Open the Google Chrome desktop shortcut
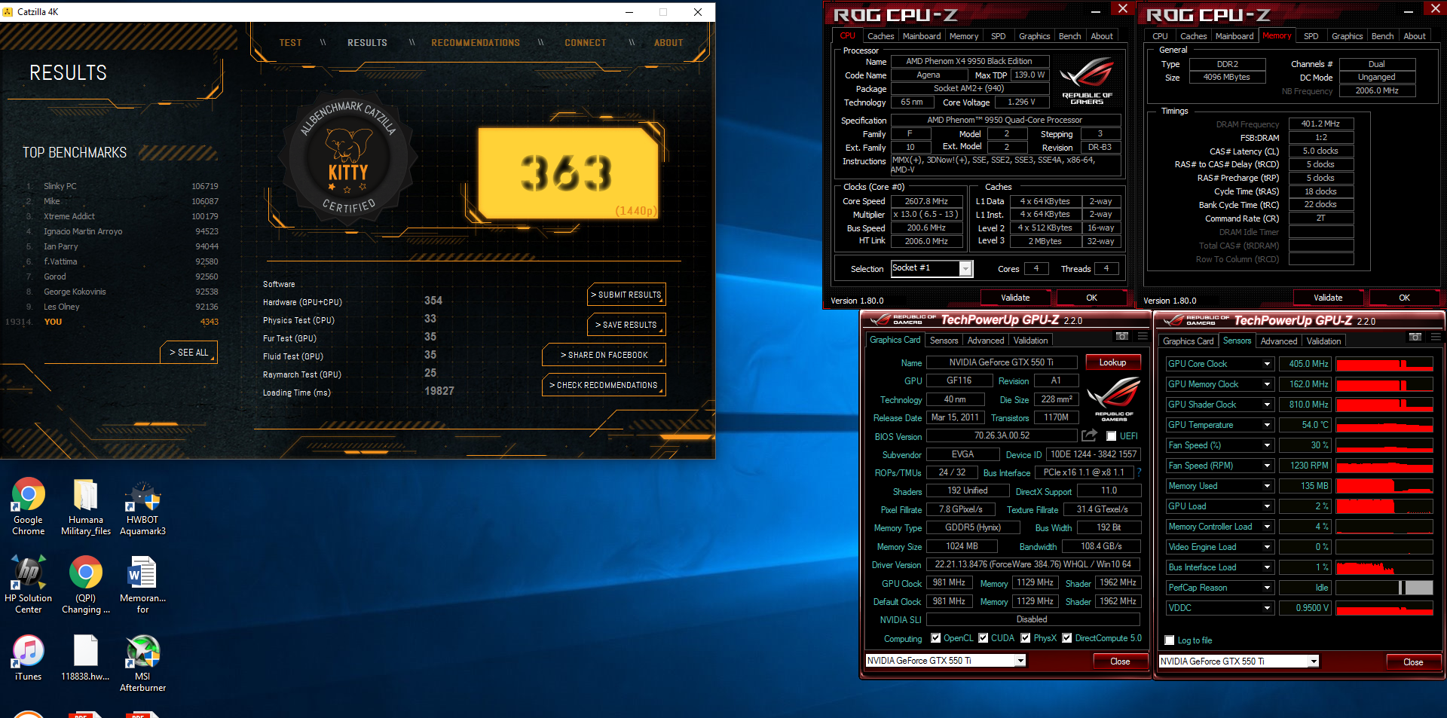Image resolution: width=1447 pixels, height=718 pixels. click(28, 506)
